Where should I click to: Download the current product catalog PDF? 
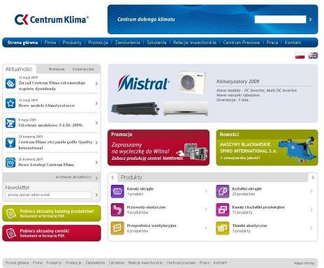pos(52,214)
